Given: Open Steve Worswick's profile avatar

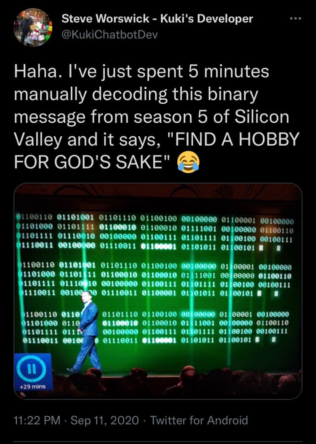Looking at the screenshot, I should click(x=33, y=27).
